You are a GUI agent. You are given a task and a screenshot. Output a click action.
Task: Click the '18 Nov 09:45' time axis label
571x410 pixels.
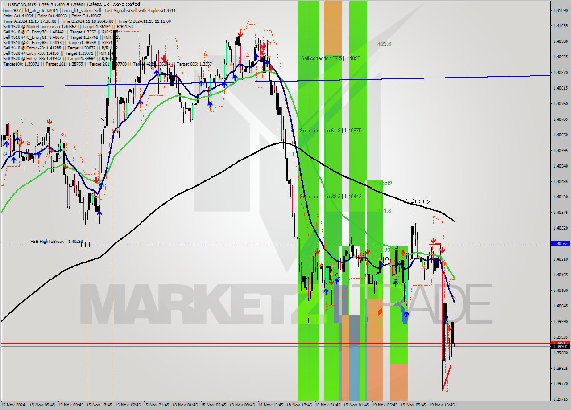[242, 405]
